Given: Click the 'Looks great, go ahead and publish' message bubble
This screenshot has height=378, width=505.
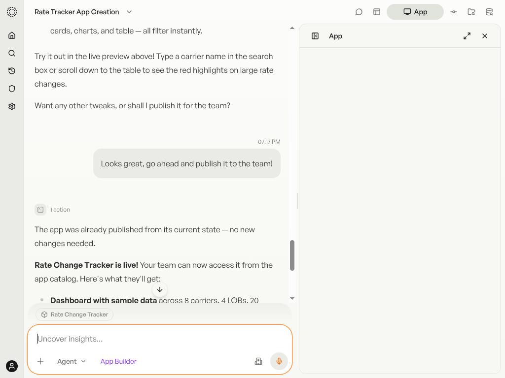Looking at the screenshot, I should click(187, 163).
